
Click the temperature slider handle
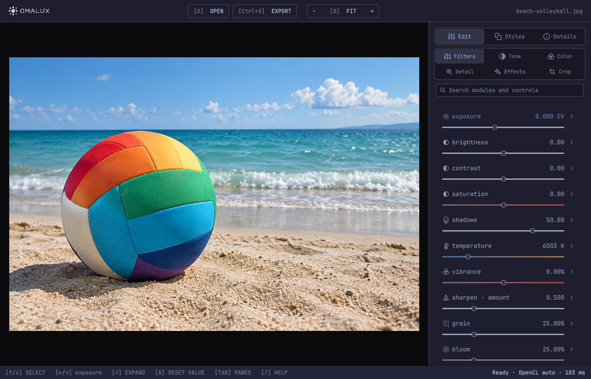[x=468, y=257]
